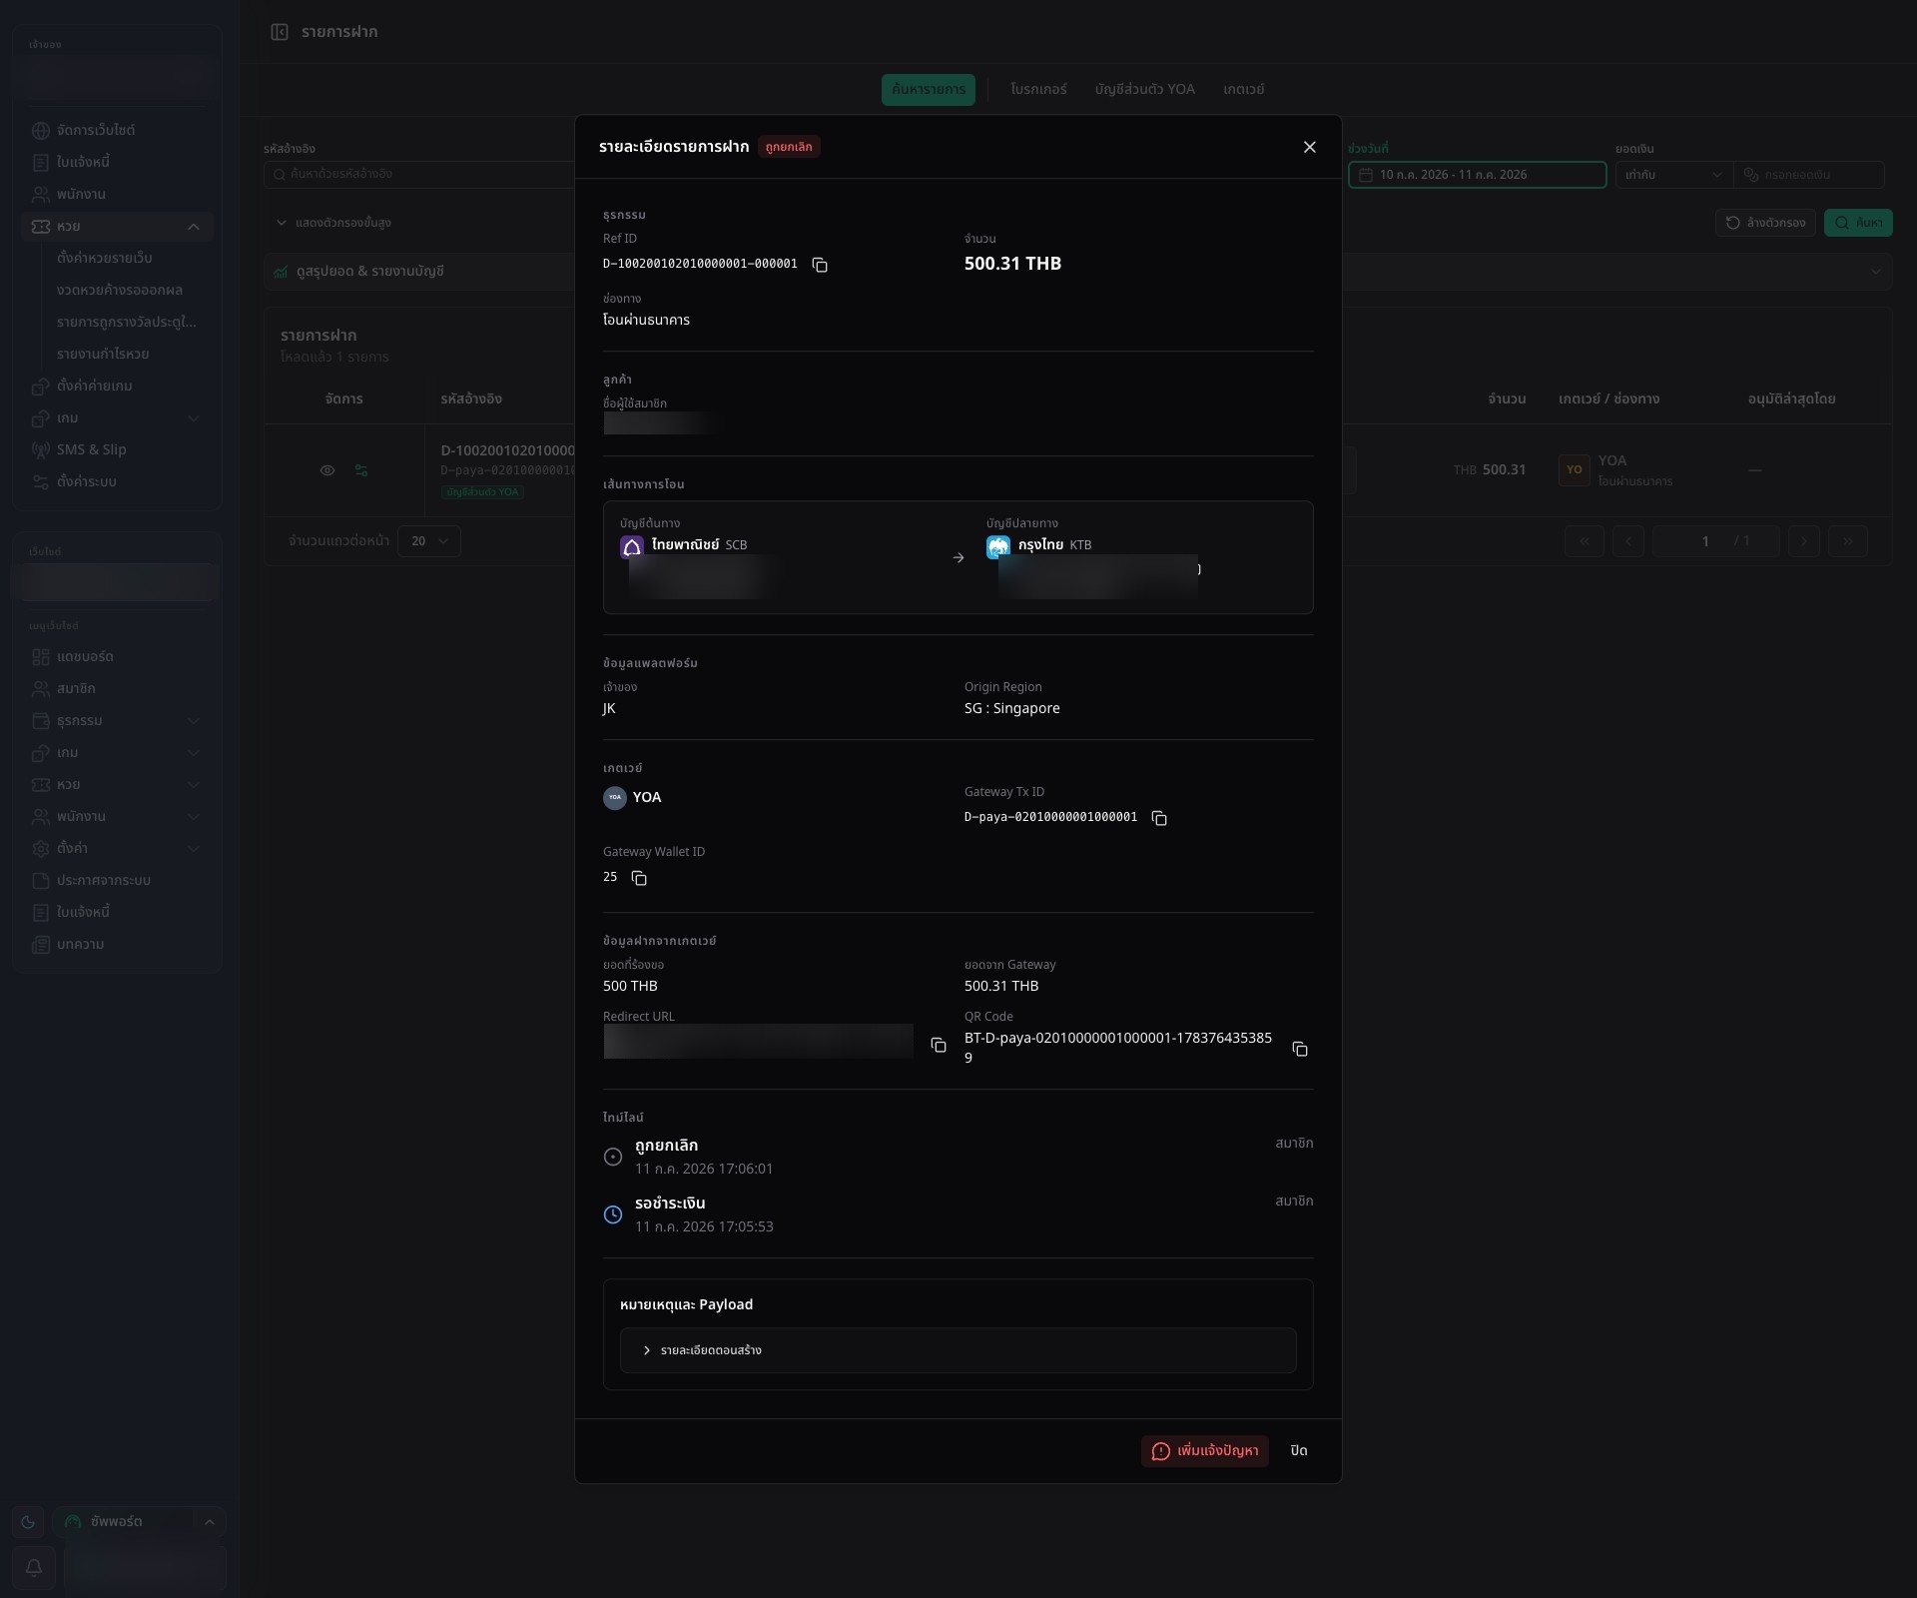Open the upper ใบแจ้งหนี้ sidebar item
Image resolution: width=1917 pixels, height=1598 pixels.
point(117,162)
